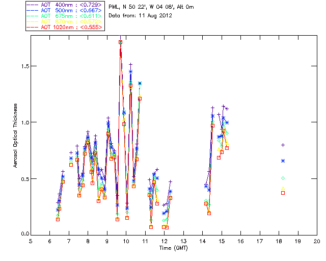The width and height of the screenshot is (326, 261).
Task: Click the y-axis tick label 1.5
Action: 24,66
